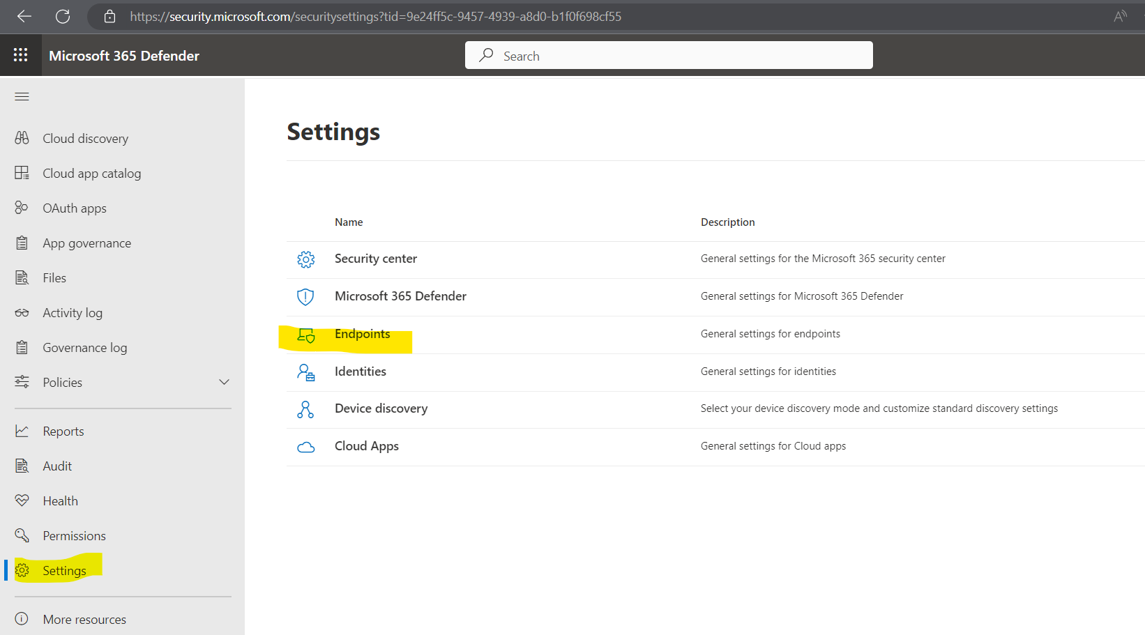Click the browser address bar URL

click(376, 16)
